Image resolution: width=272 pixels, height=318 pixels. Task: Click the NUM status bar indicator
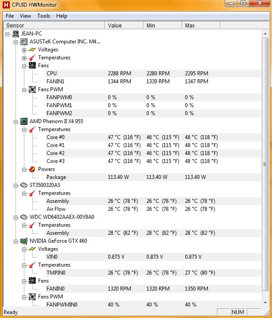(238, 312)
